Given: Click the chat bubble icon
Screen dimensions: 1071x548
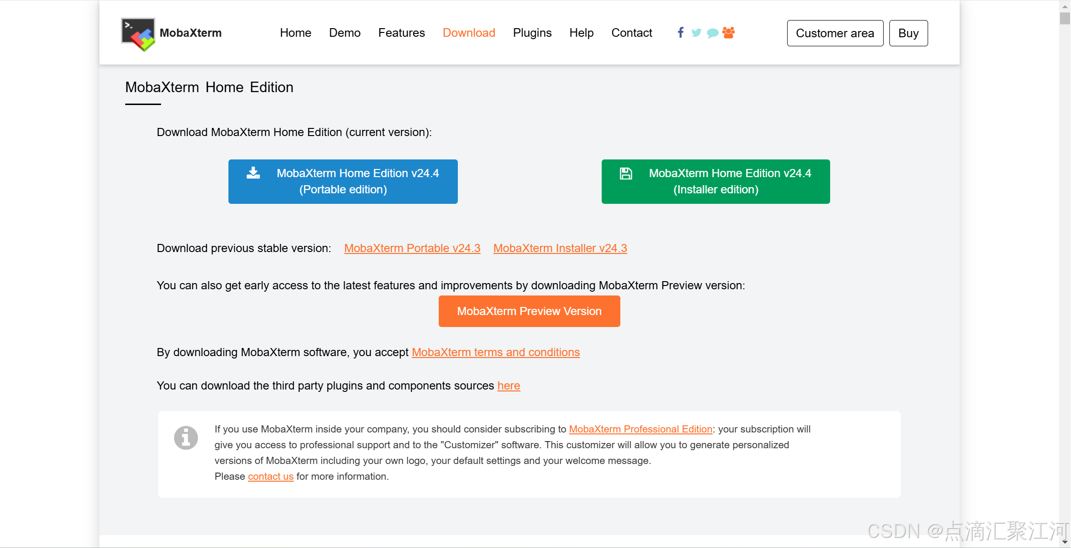Looking at the screenshot, I should (713, 33).
